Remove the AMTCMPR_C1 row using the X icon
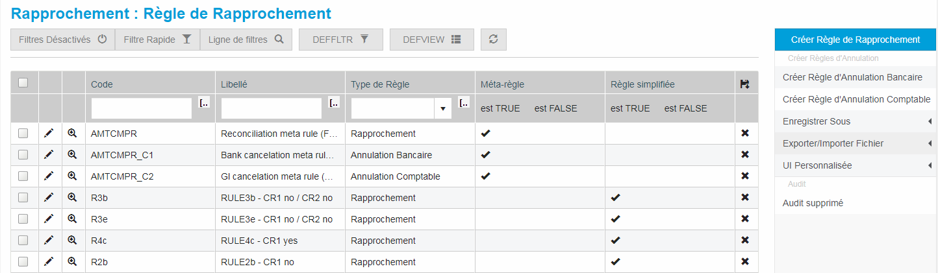This screenshot has width=938, height=273. (x=745, y=155)
